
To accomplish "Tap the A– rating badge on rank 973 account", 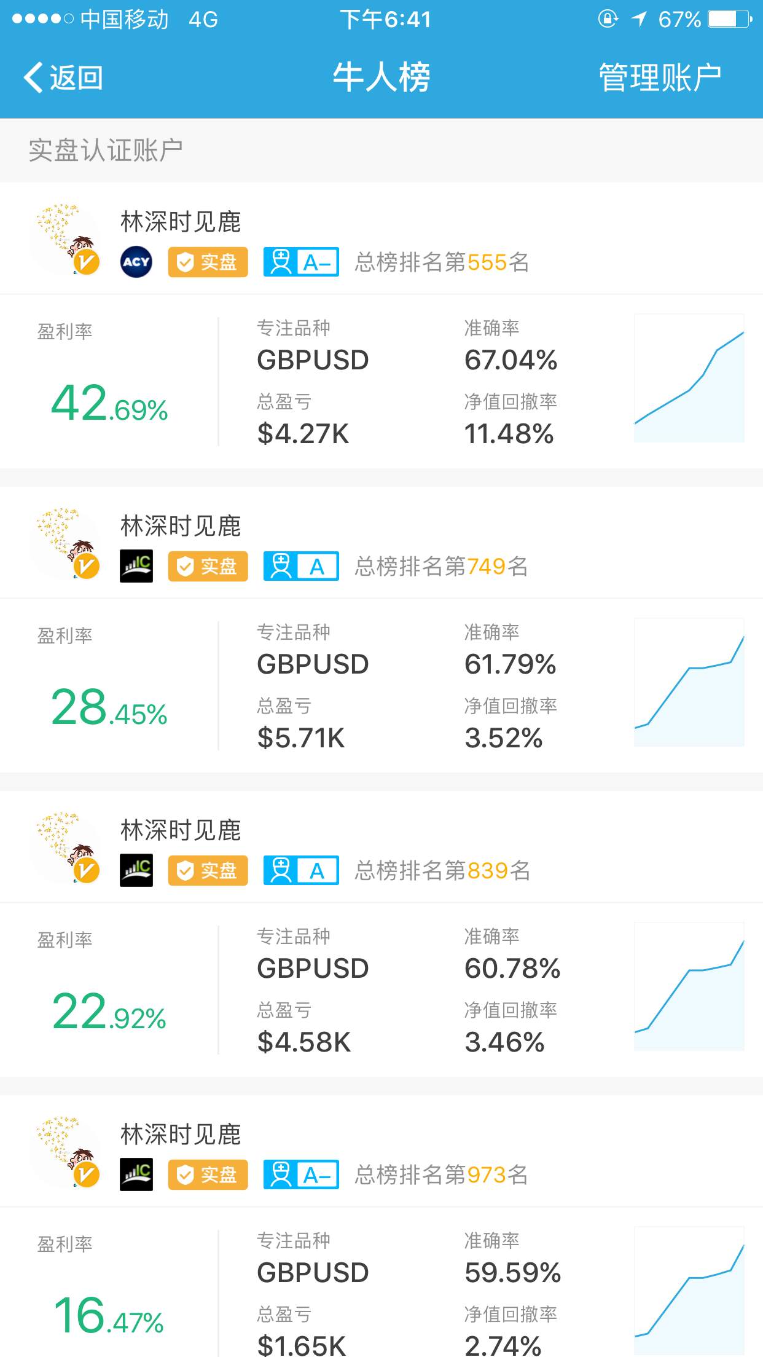I will 301,1174.
